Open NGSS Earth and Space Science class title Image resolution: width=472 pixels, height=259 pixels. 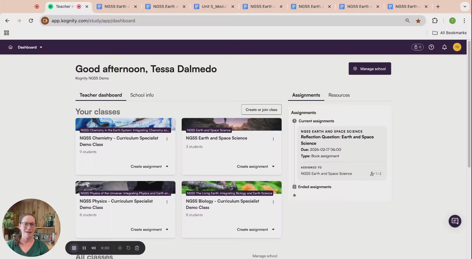216,138
